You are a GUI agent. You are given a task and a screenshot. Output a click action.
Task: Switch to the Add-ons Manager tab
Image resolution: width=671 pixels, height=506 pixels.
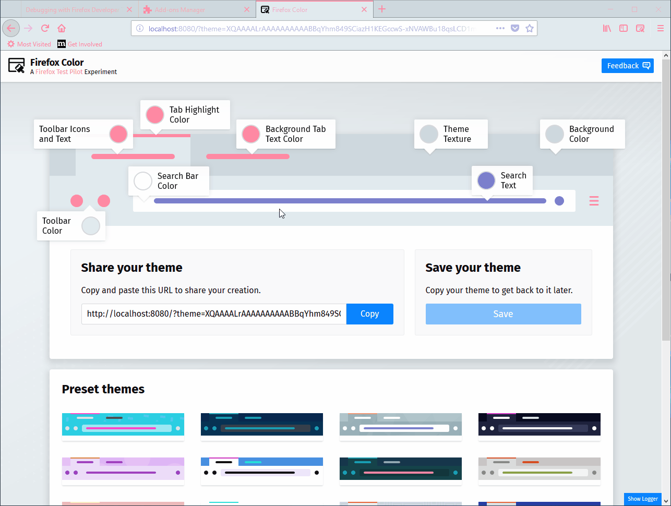click(x=197, y=9)
